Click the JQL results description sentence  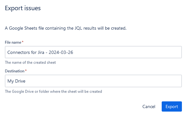point(65,28)
